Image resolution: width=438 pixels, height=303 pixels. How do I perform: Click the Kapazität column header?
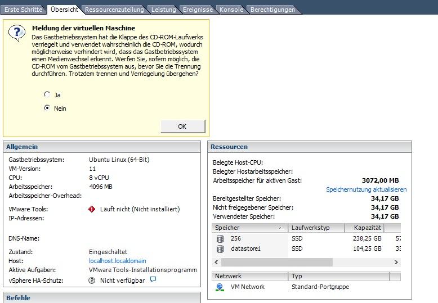click(x=364, y=228)
